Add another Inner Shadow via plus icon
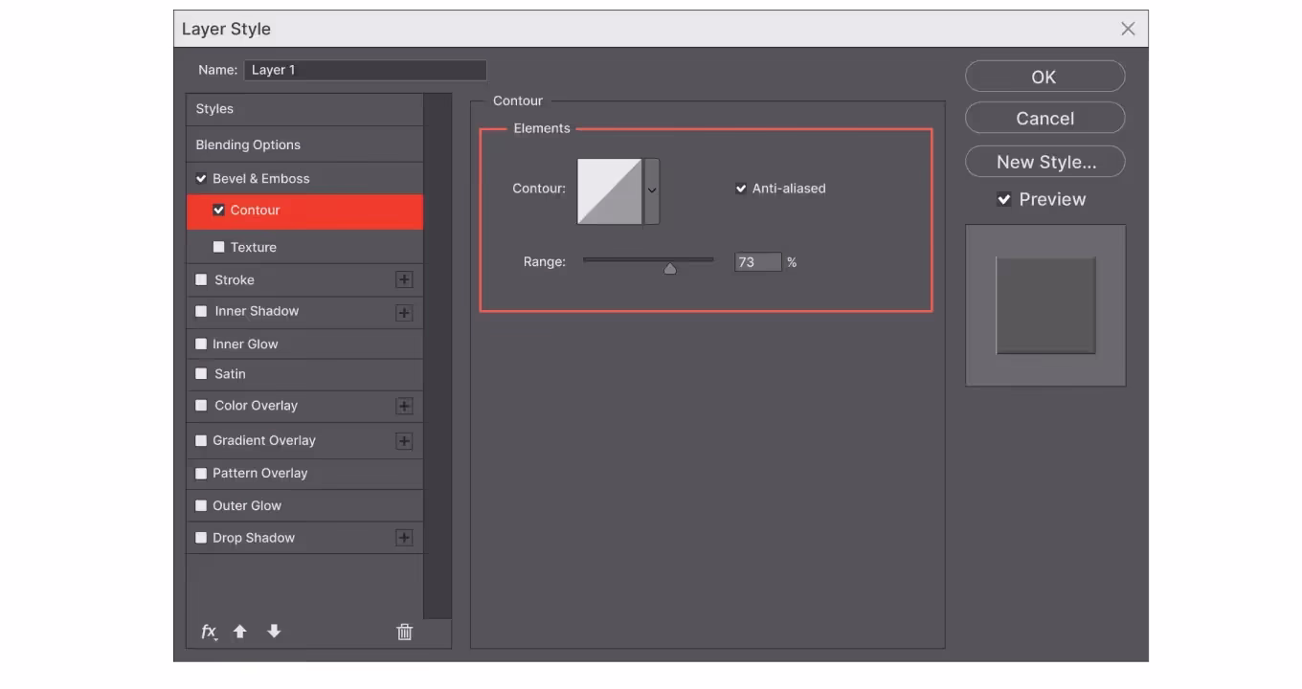The image size is (1302, 689). (404, 312)
